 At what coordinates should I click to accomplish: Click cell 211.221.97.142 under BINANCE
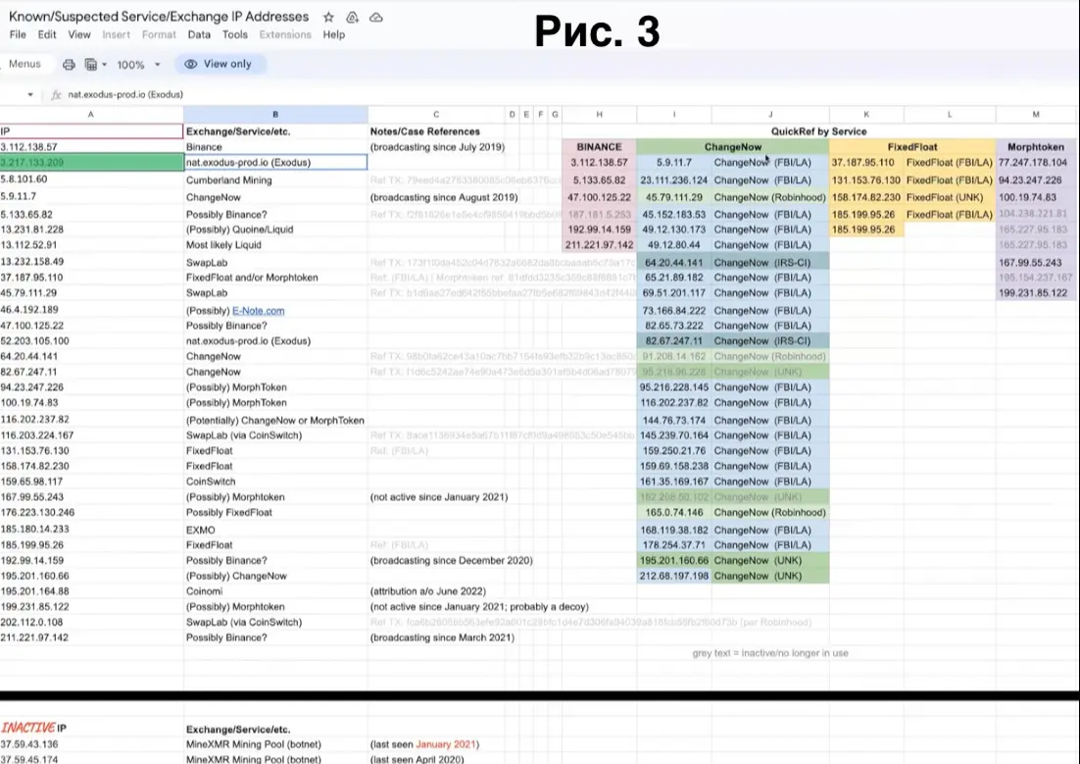[599, 245]
